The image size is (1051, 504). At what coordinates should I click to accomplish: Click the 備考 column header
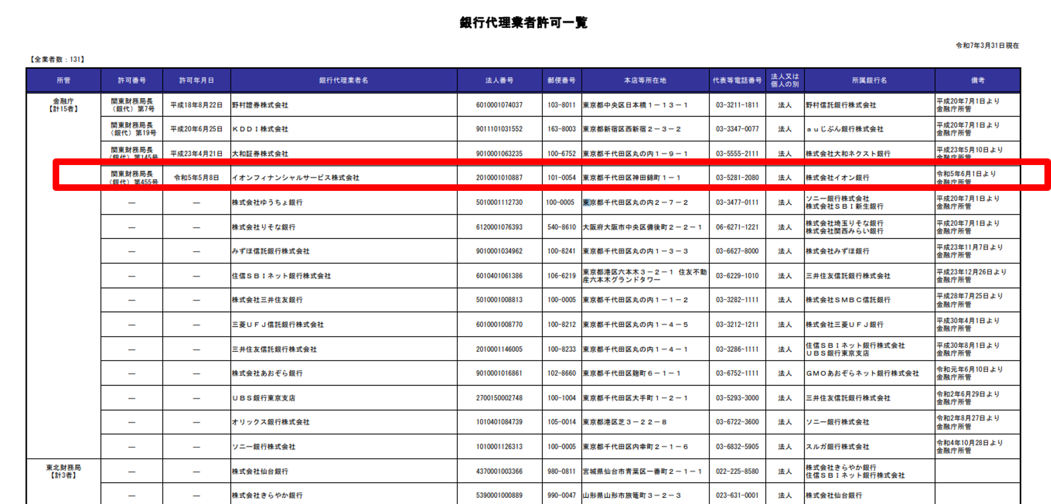coord(978,80)
